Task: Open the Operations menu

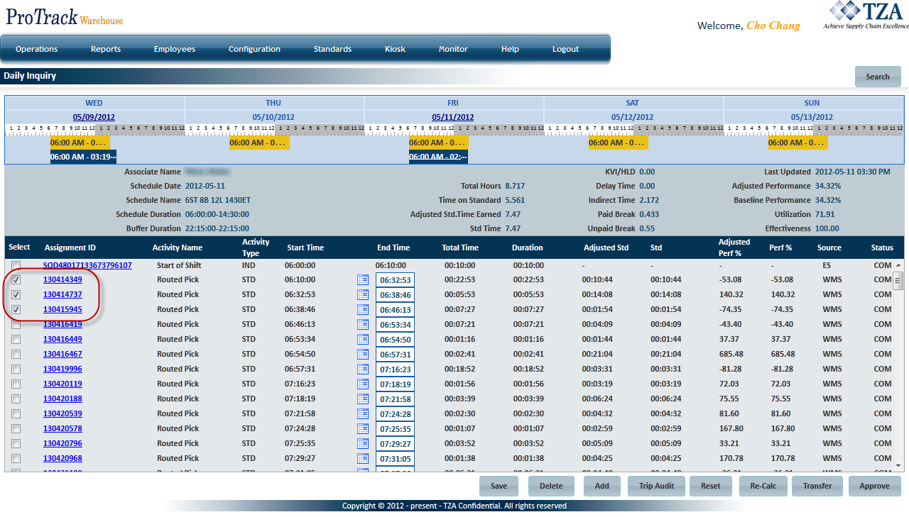Action: pyautogui.click(x=37, y=50)
